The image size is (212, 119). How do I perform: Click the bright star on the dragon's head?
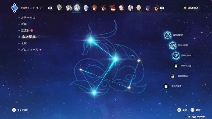tap(91, 40)
